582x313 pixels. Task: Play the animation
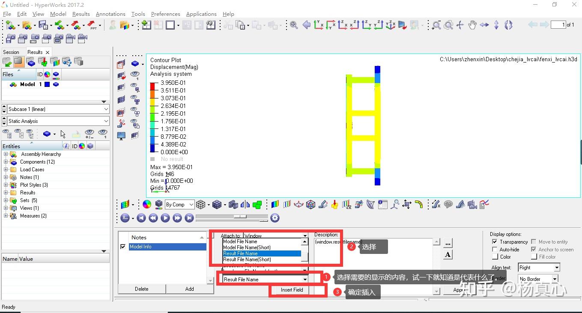[x=165, y=218]
